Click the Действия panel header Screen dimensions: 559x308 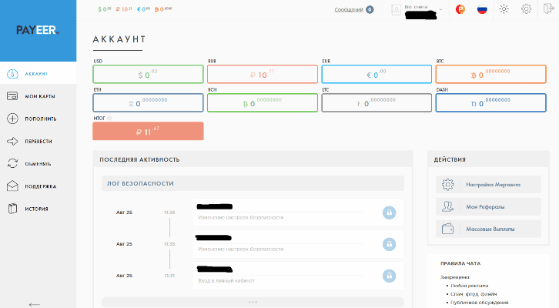point(488,159)
